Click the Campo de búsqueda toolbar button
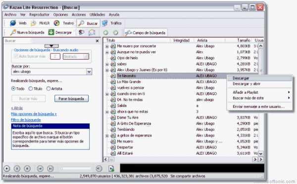The height and width of the screenshot is (184, 297). [x=145, y=33]
